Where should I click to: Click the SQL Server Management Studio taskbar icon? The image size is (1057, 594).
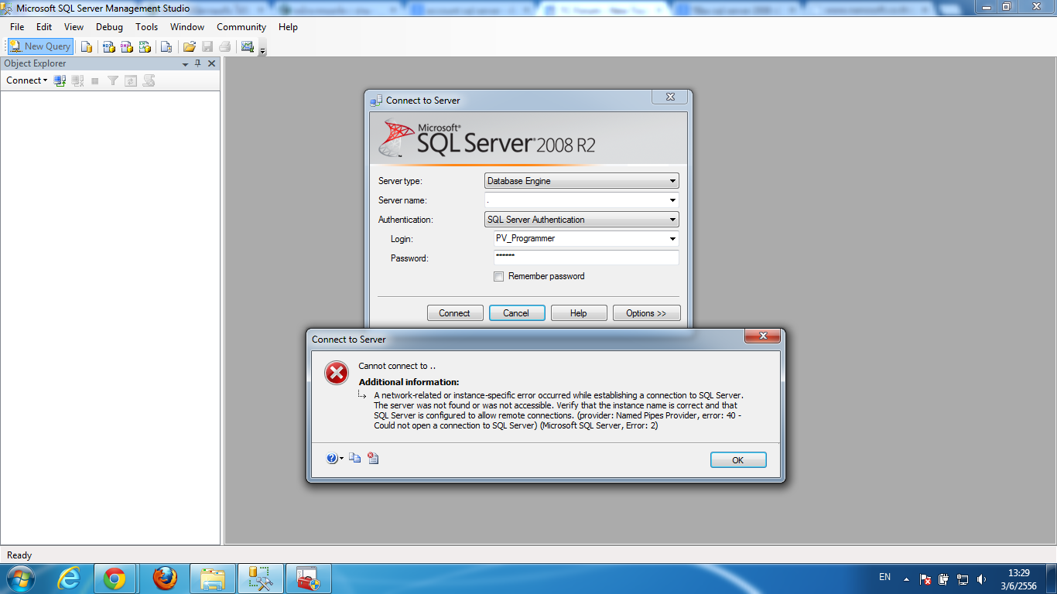pyautogui.click(x=261, y=579)
